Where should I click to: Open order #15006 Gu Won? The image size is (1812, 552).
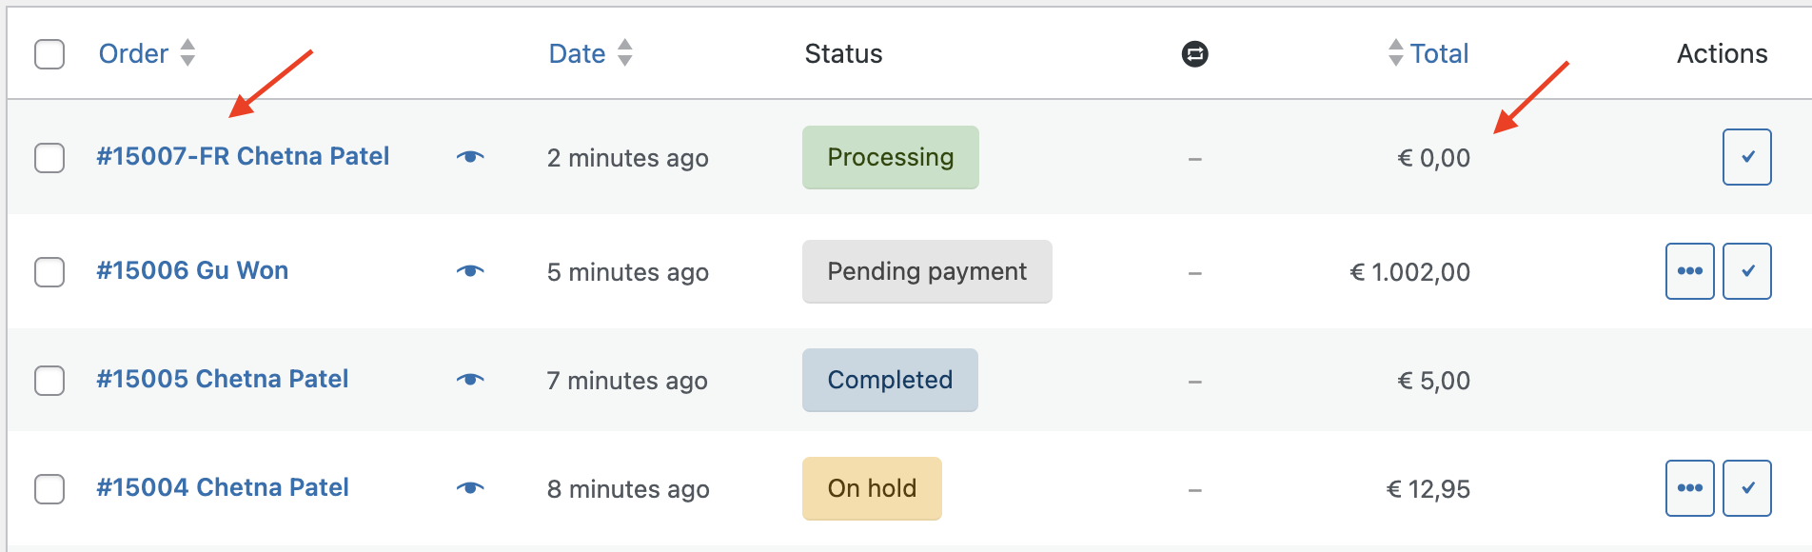(192, 270)
